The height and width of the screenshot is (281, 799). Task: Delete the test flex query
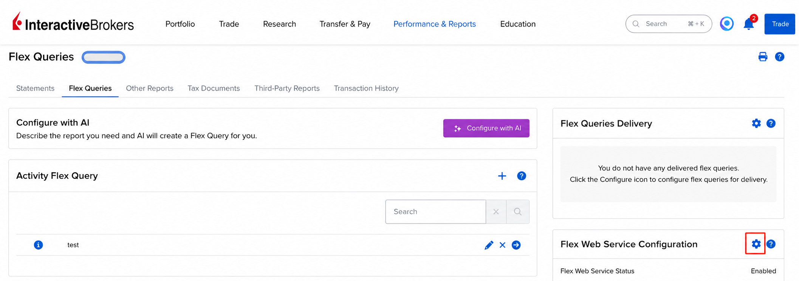point(502,245)
